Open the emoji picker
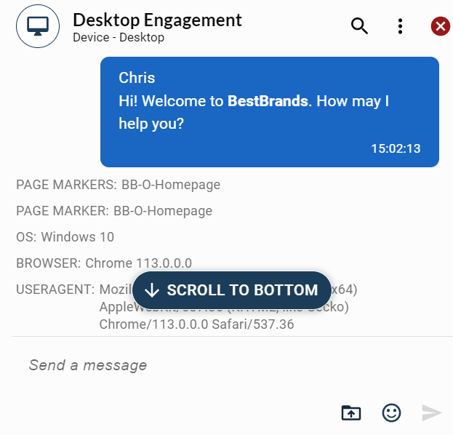The height and width of the screenshot is (435, 453). pyautogui.click(x=391, y=412)
